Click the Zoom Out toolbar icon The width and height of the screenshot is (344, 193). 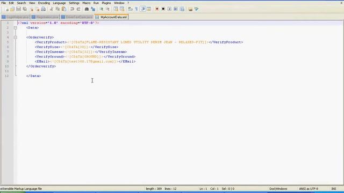(107, 9)
